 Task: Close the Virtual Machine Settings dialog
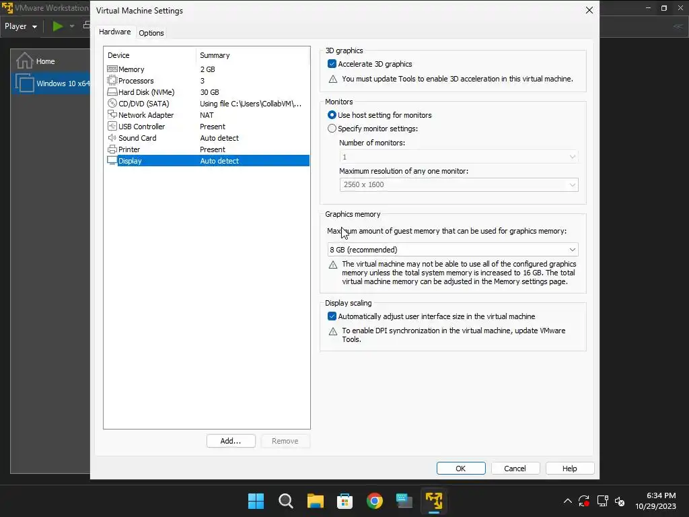tap(589, 10)
